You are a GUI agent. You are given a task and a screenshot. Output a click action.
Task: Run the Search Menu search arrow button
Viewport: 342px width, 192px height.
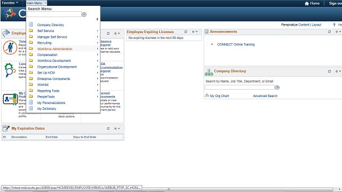pyautogui.click(x=84, y=14)
